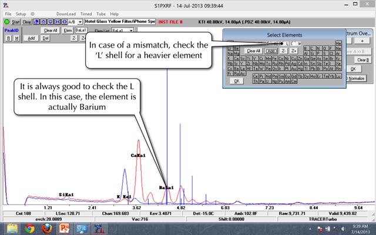Launch Firefox from the taskbar
The image size is (376, 235).
pos(48,228)
